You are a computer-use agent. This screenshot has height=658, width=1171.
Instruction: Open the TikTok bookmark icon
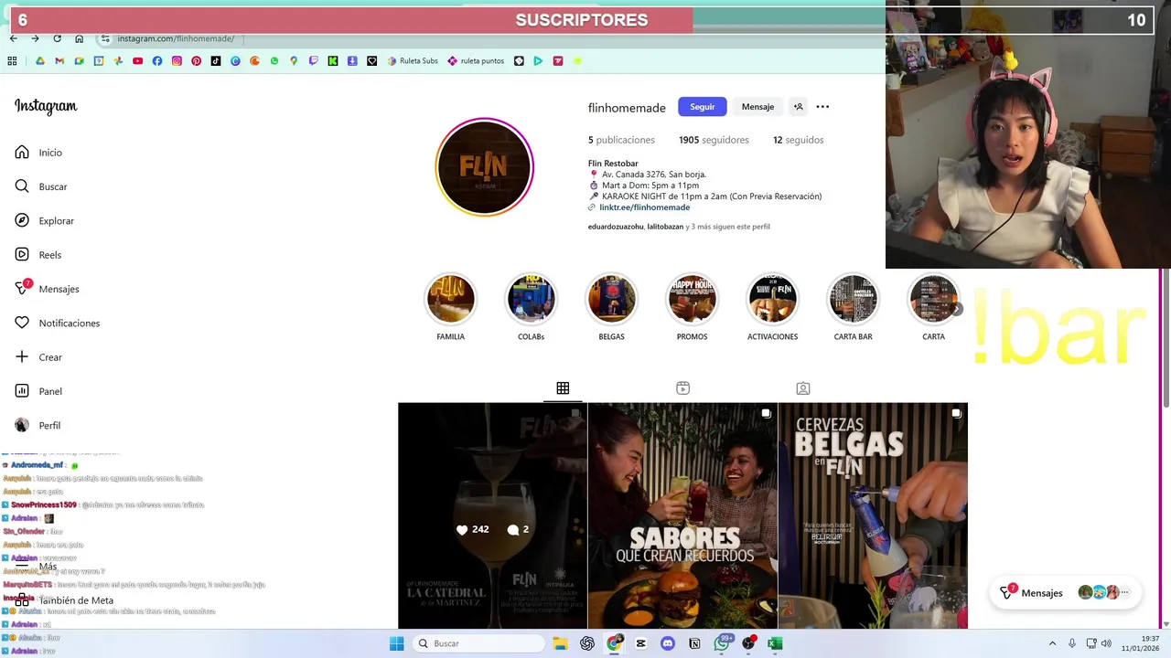[216, 61]
